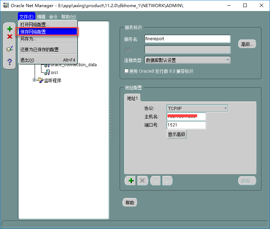Click the vertical splitter handle between panels
The height and width of the screenshot is (229, 270).
click(111, 120)
